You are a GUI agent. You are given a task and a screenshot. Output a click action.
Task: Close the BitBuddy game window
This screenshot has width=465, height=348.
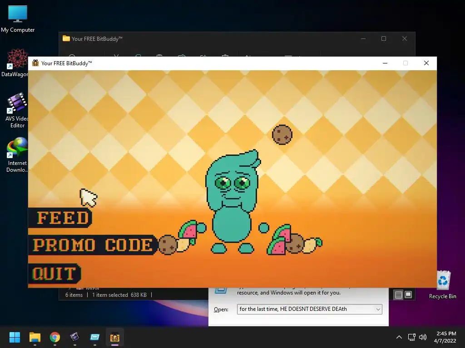(x=426, y=63)
